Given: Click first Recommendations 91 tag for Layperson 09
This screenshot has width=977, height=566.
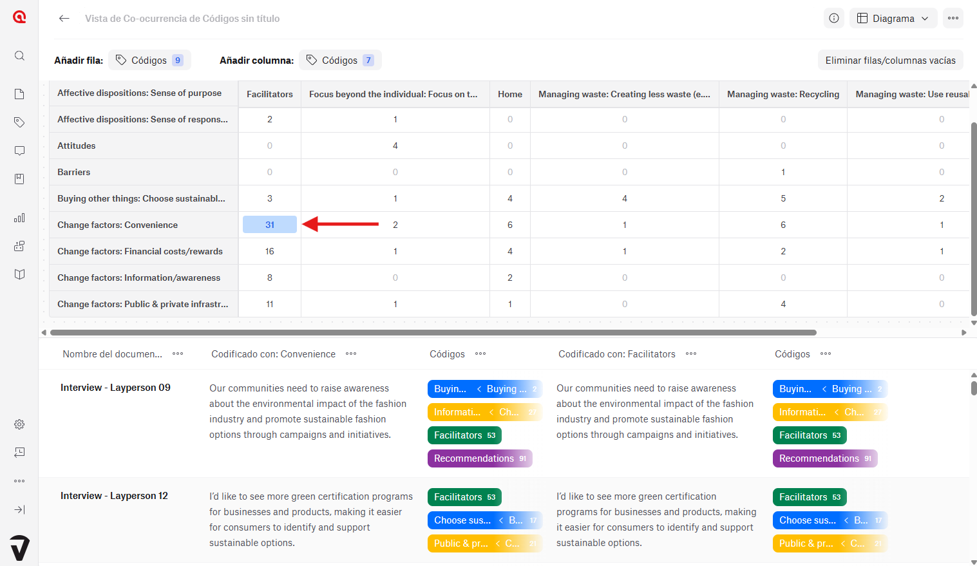Looking at the screenshot, I should pyautogui.click(x=480, y=458).
